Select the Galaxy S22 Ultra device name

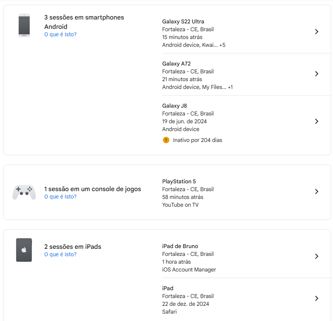(x=183, y=21)
